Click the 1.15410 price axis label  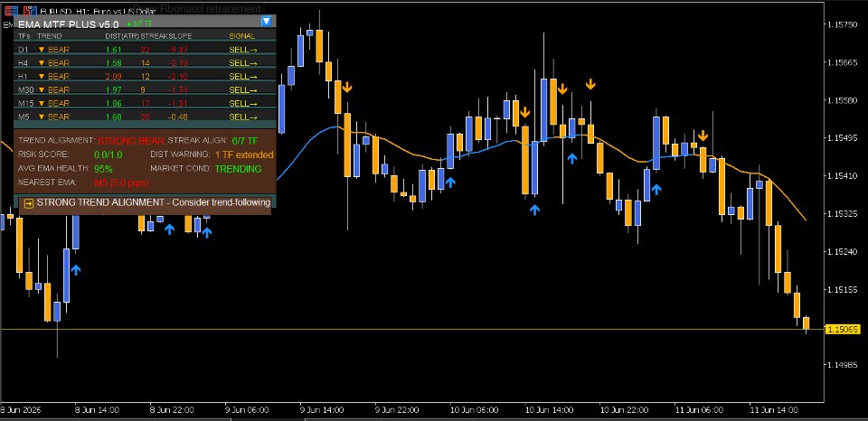click(842, 176)
